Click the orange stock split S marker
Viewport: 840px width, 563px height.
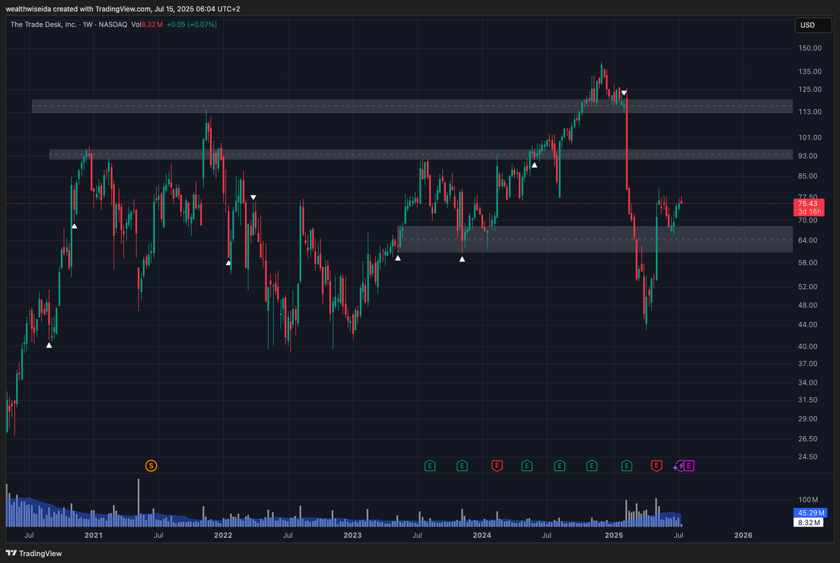coord(150,465)
